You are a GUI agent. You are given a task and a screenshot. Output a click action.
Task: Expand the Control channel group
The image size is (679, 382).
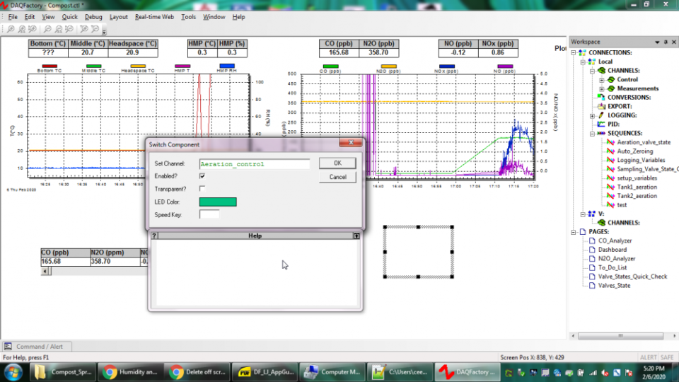[x=601, y=80]
